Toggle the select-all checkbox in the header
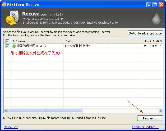Viewport: 166px width, 131px height. [7, 41]
